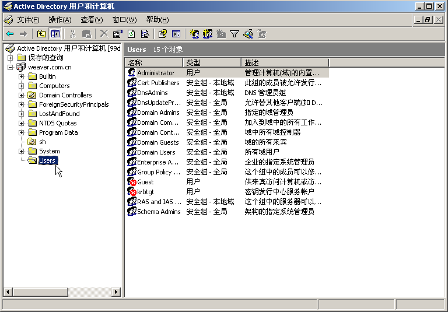Expand the 保存的查询 node
Image resolution: width=448 pixels, height=312 pixels.
[10, 58]
